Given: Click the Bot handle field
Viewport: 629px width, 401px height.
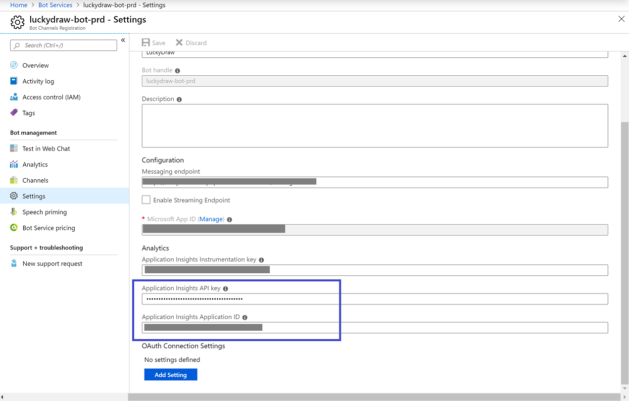Looking at the screenshot, I should point(375,81).
